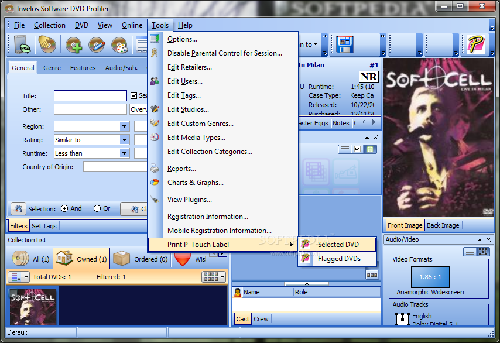
Task: Switch to the Genre tab
Action: click(52, 68)
